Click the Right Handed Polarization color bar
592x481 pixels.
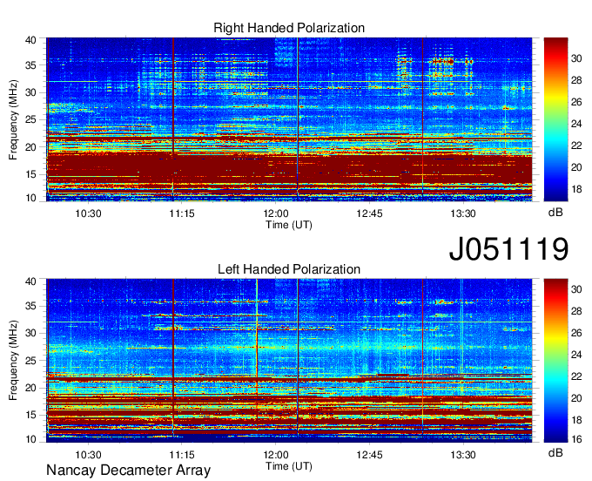(555, 119)
